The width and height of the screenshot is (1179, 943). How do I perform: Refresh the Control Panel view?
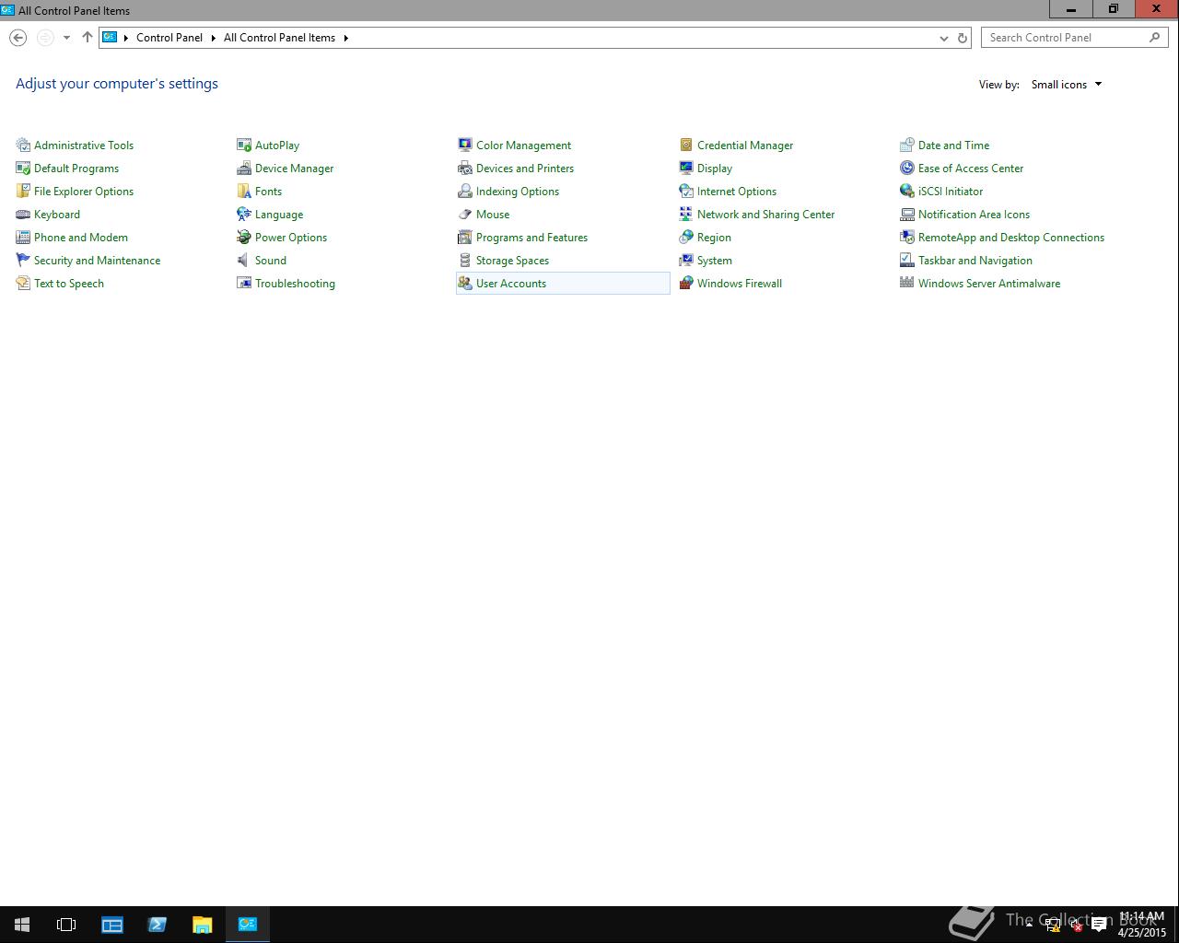pyautogui.click(x=963, y=38)
